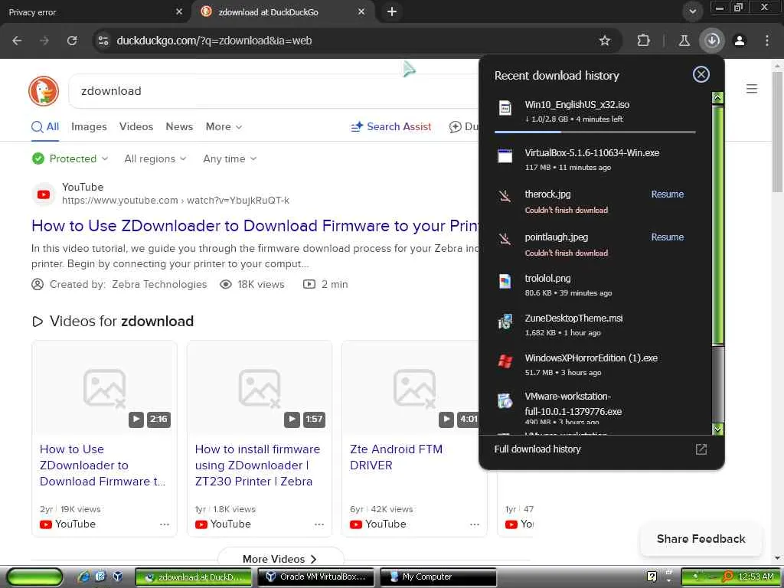Open Internet Explorer quick launch icon
Image resolution: width=784 pixels, height=588 pixels.
click(x=83, y=577)
